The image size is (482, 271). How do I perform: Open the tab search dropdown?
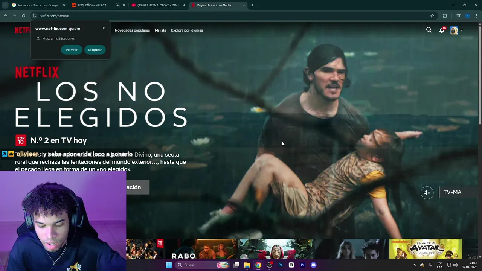point(5,5)
